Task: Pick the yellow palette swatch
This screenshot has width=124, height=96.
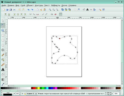Action: coord(39,88)
